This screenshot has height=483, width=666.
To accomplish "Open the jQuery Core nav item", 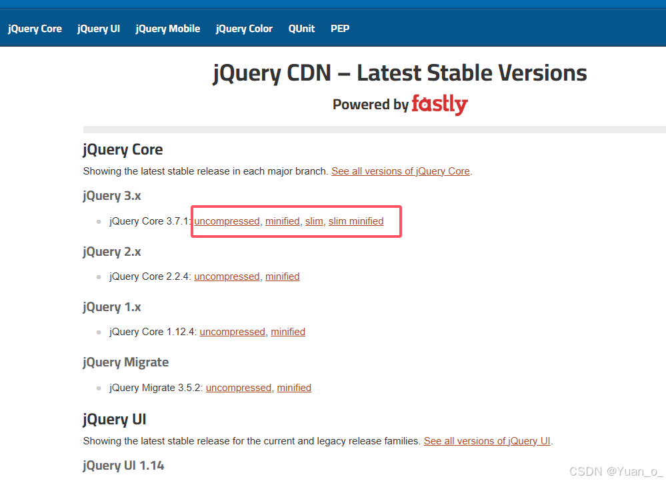I will pyautogui.click(x=35, y=29).
